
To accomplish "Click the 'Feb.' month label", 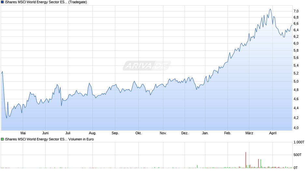I will click(228, 133).
